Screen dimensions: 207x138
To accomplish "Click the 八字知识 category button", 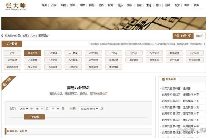I will 154,53.
